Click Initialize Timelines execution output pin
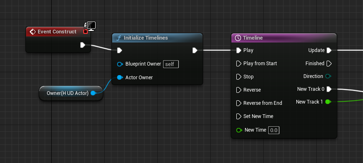This screenshot has width=363, height=163. click(x=195, y=50)
